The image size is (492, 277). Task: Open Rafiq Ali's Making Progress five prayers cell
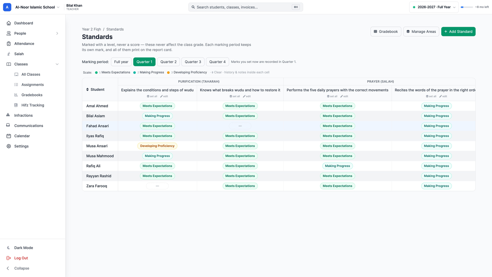[x=337, y=166]
